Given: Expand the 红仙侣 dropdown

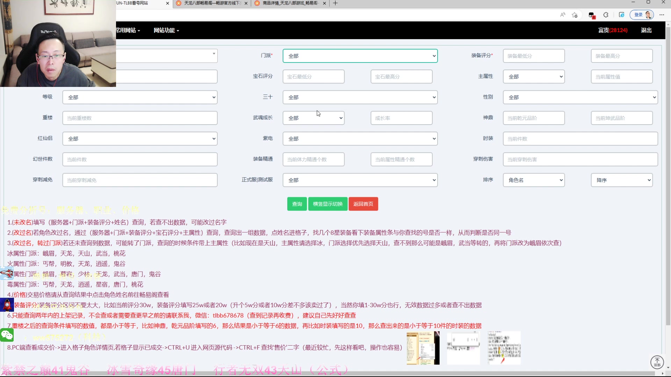Looking at the screenshot, I should 140,139.
